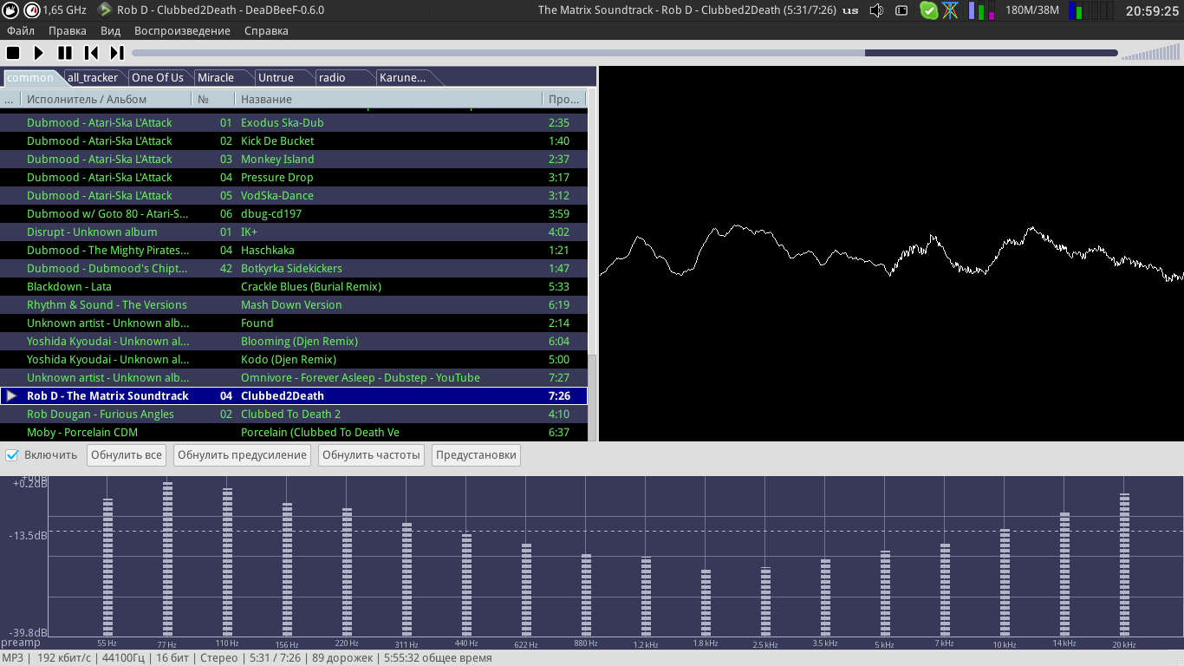Open the 'Предустановки' presets button
This screenshot has height=666, width=1184.
476,455
